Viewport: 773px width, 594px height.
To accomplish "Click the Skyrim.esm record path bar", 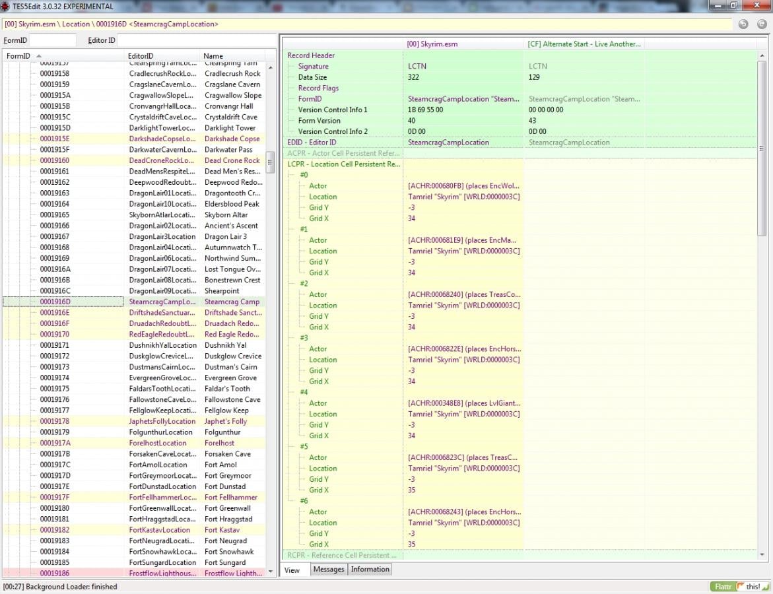I will pyautogui.click(x=367, y=24).
